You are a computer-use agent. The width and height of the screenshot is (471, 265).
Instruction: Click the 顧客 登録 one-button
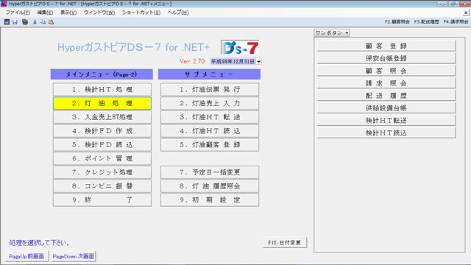[386, 46]
